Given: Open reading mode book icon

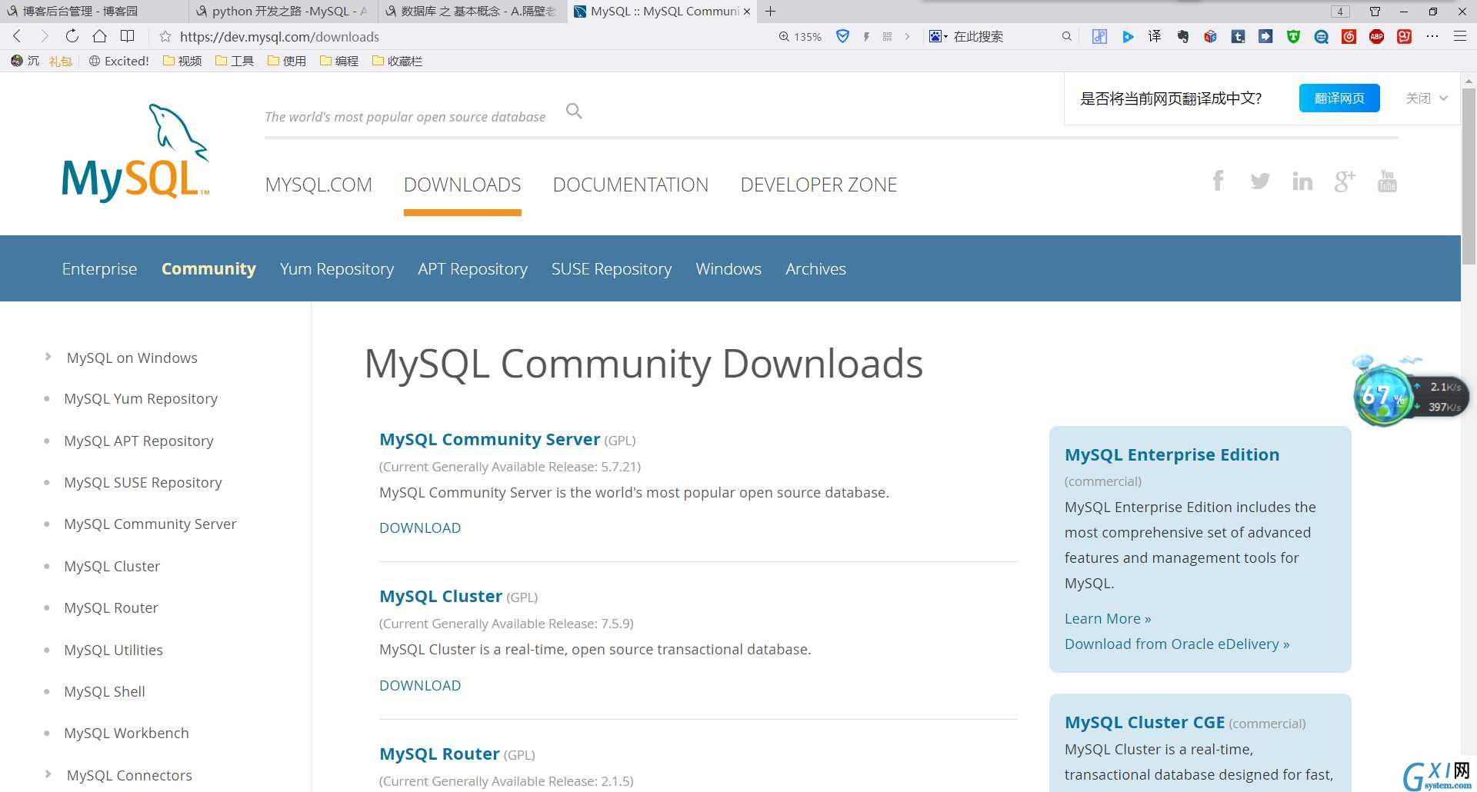Looking at the screenshot, I should click(128, 36).
